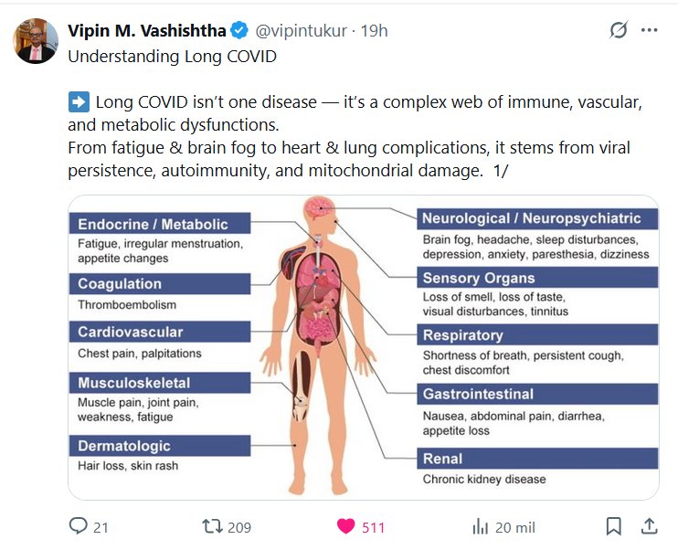
Task: Click the human body diagram figure
Action: pos(314,347)
